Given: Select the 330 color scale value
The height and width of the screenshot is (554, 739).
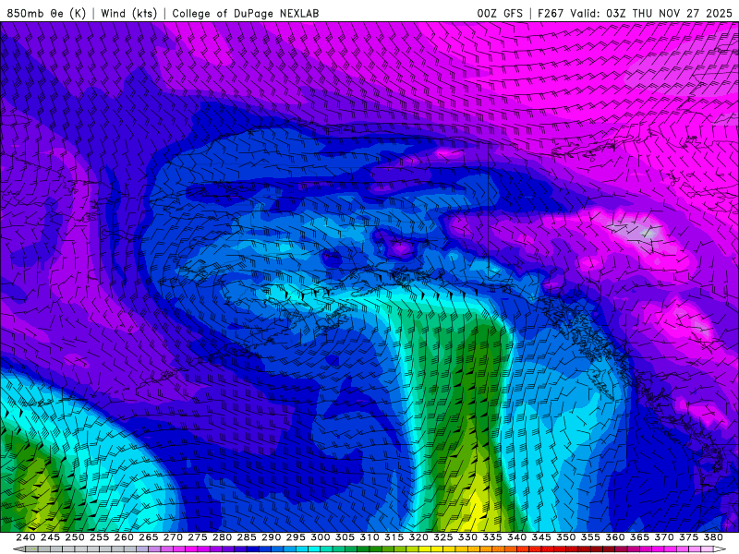Looking at the screenshot, I should [x=467, y=537].
